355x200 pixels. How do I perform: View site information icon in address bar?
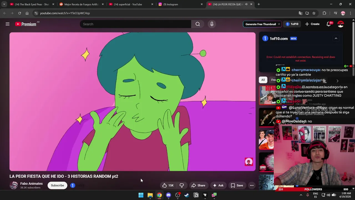click(x=36, y=13)
